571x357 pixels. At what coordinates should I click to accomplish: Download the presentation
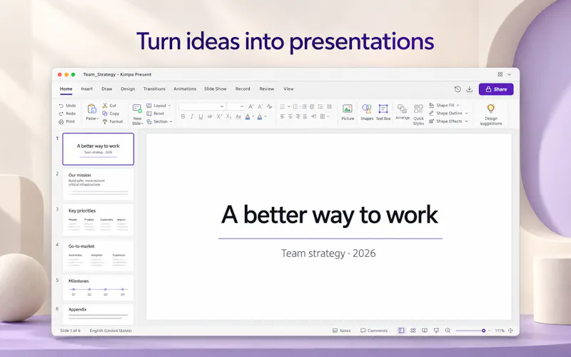click(x=470, y=89)
